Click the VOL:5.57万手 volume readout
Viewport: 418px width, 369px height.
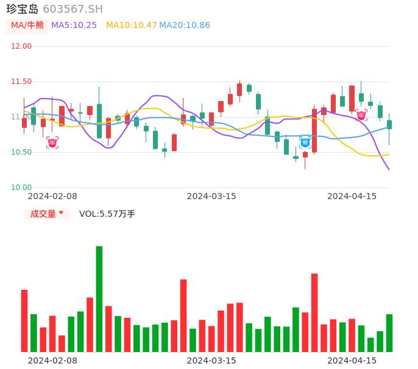point(107,214)
